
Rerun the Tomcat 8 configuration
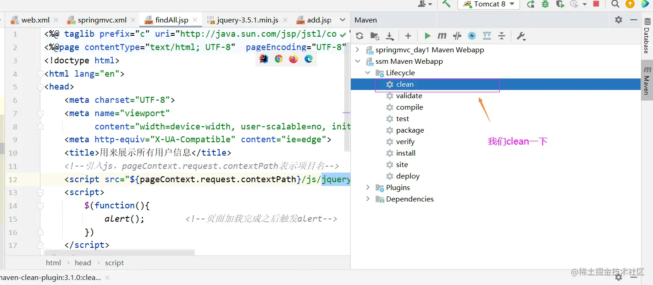(531, 4)
